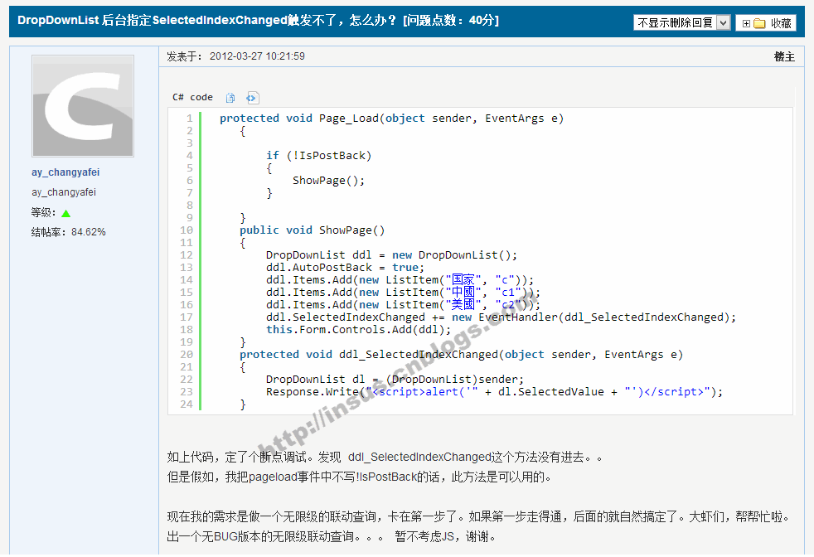Click the post date 2012-03-27 10:21:59
Viewport: 814px width, 557px height.
[257, 56]
